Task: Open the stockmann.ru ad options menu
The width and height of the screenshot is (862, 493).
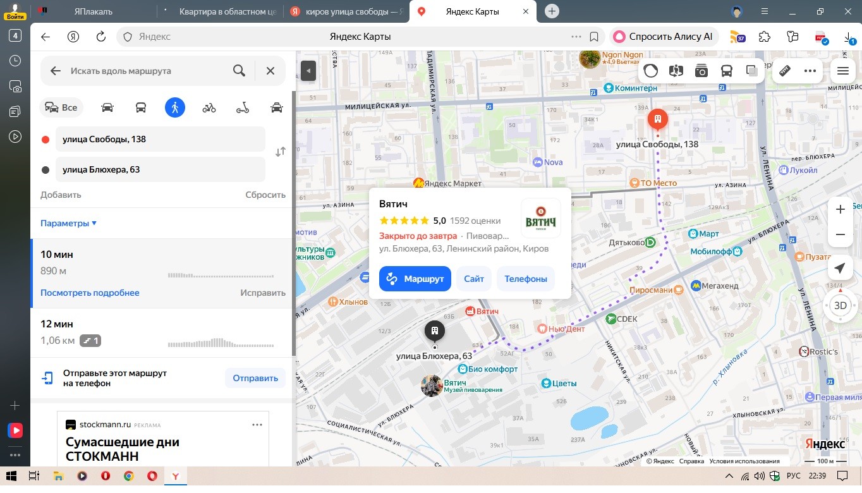Action: (257, 425)
